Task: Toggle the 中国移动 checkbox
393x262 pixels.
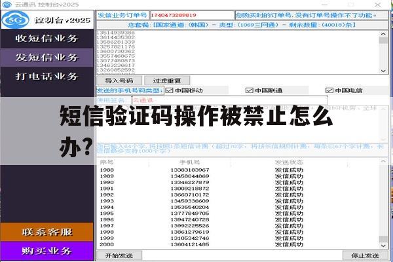Action: click(x=170, y=90)
